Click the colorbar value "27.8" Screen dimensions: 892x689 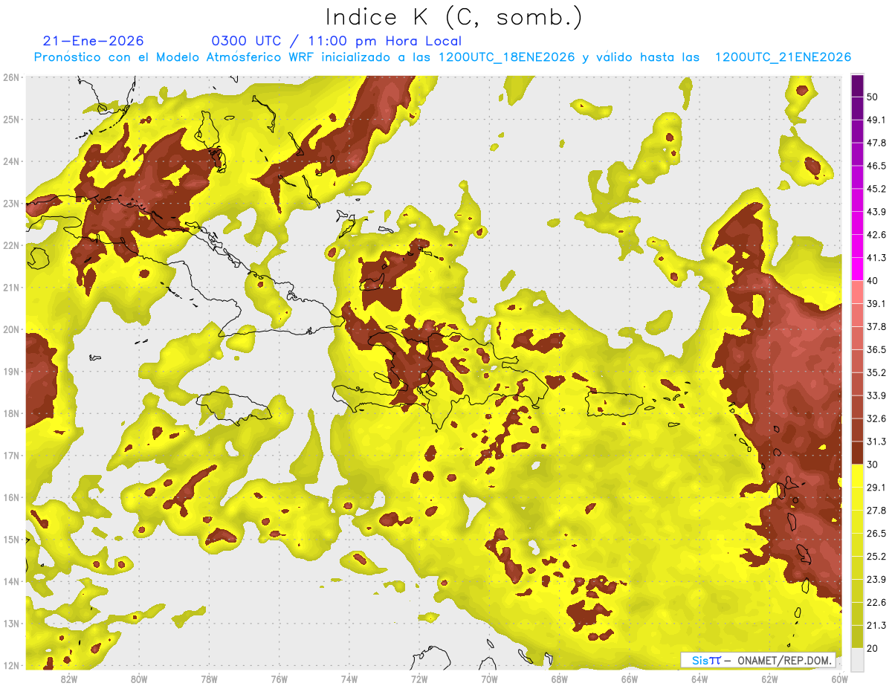[x=876, y=511]
